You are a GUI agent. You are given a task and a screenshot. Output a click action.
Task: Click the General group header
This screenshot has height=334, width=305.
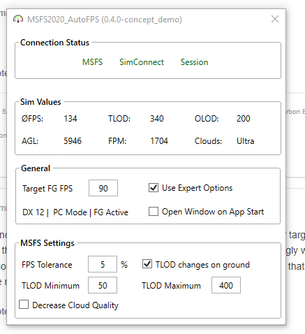36,168
